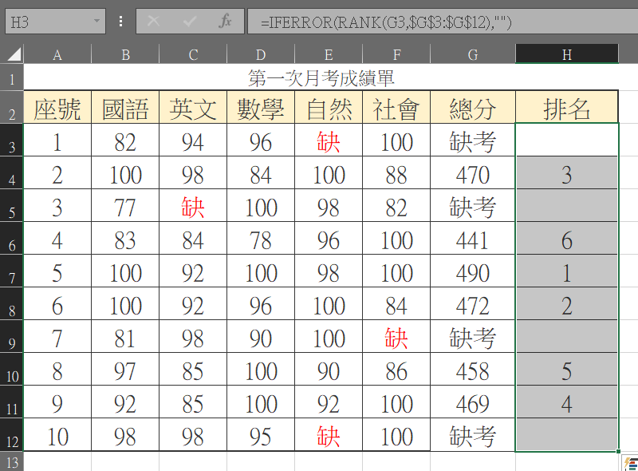Select column C header
Screen dimensions: 638x471
[x=193, y=54]
